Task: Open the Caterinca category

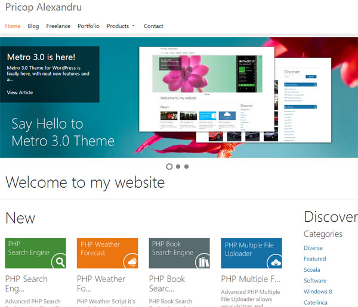Action: [316, 302]
